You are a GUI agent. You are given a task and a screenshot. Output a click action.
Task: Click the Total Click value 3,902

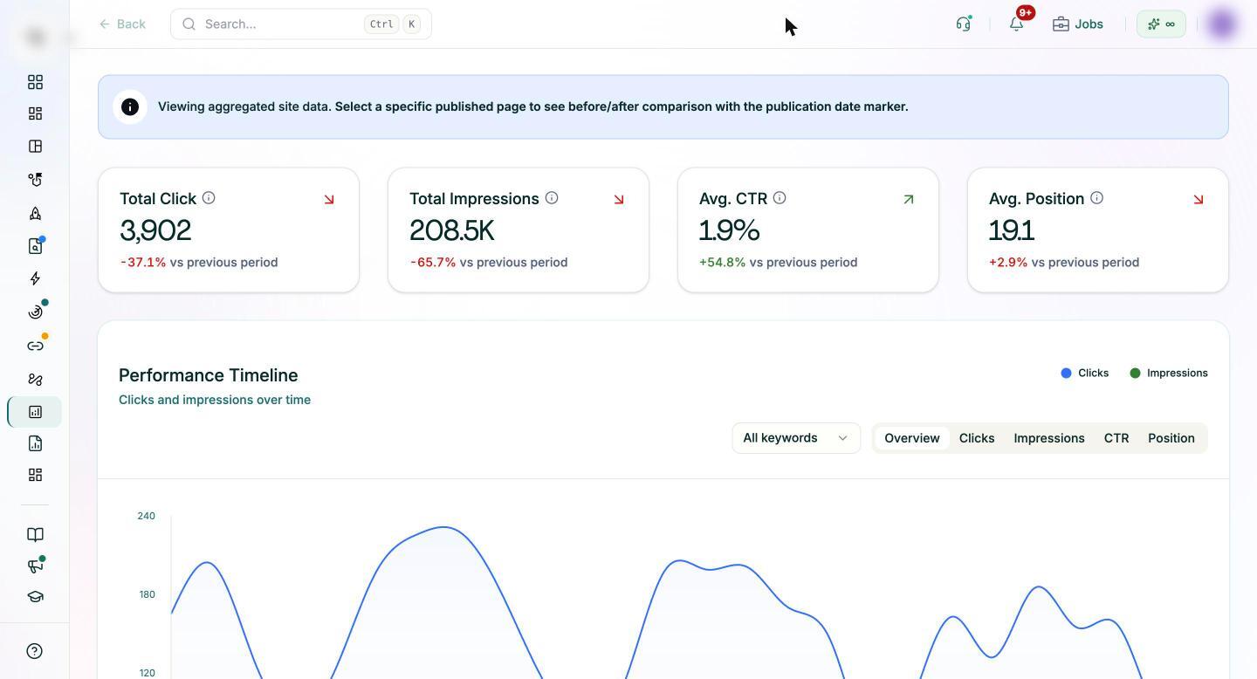(155, 230)
